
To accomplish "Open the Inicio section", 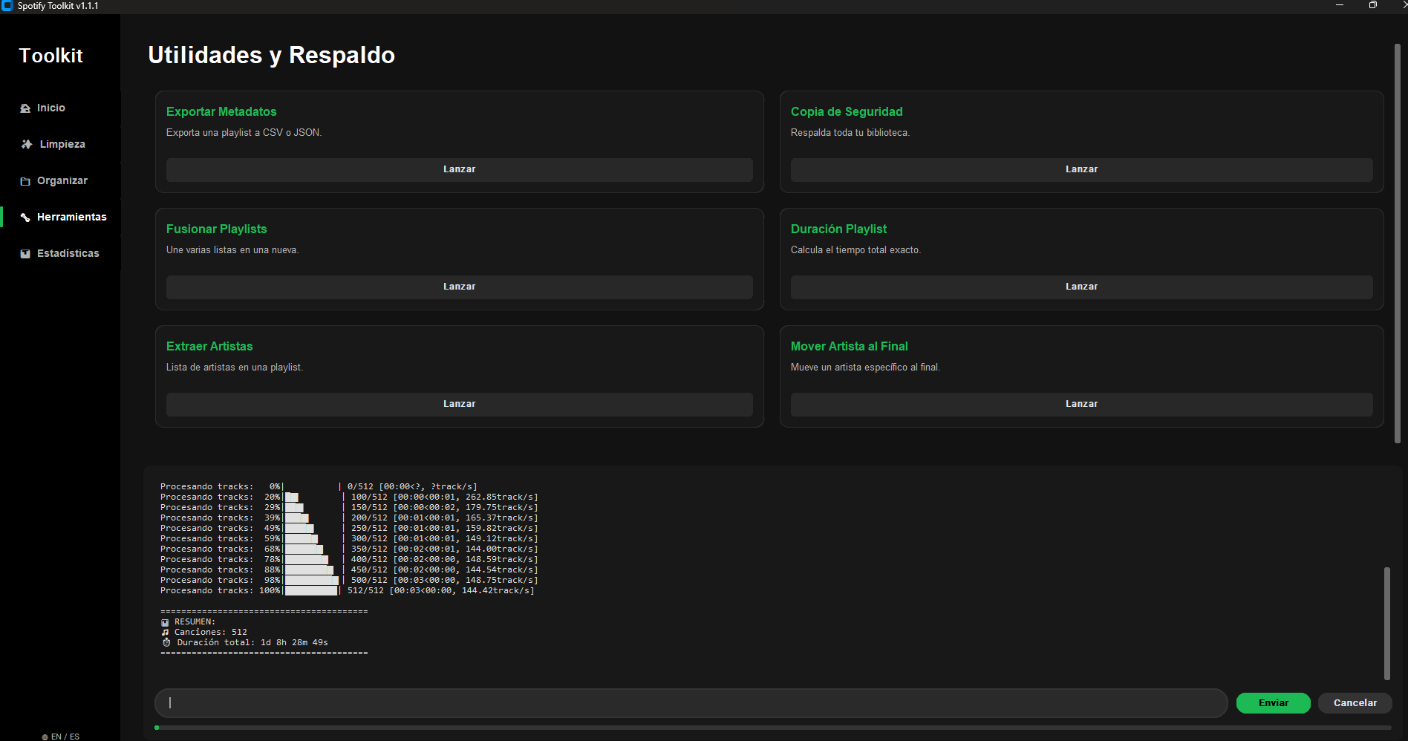I will pos(51,108).
